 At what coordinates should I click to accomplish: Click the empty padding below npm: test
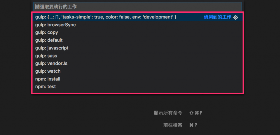138,92
